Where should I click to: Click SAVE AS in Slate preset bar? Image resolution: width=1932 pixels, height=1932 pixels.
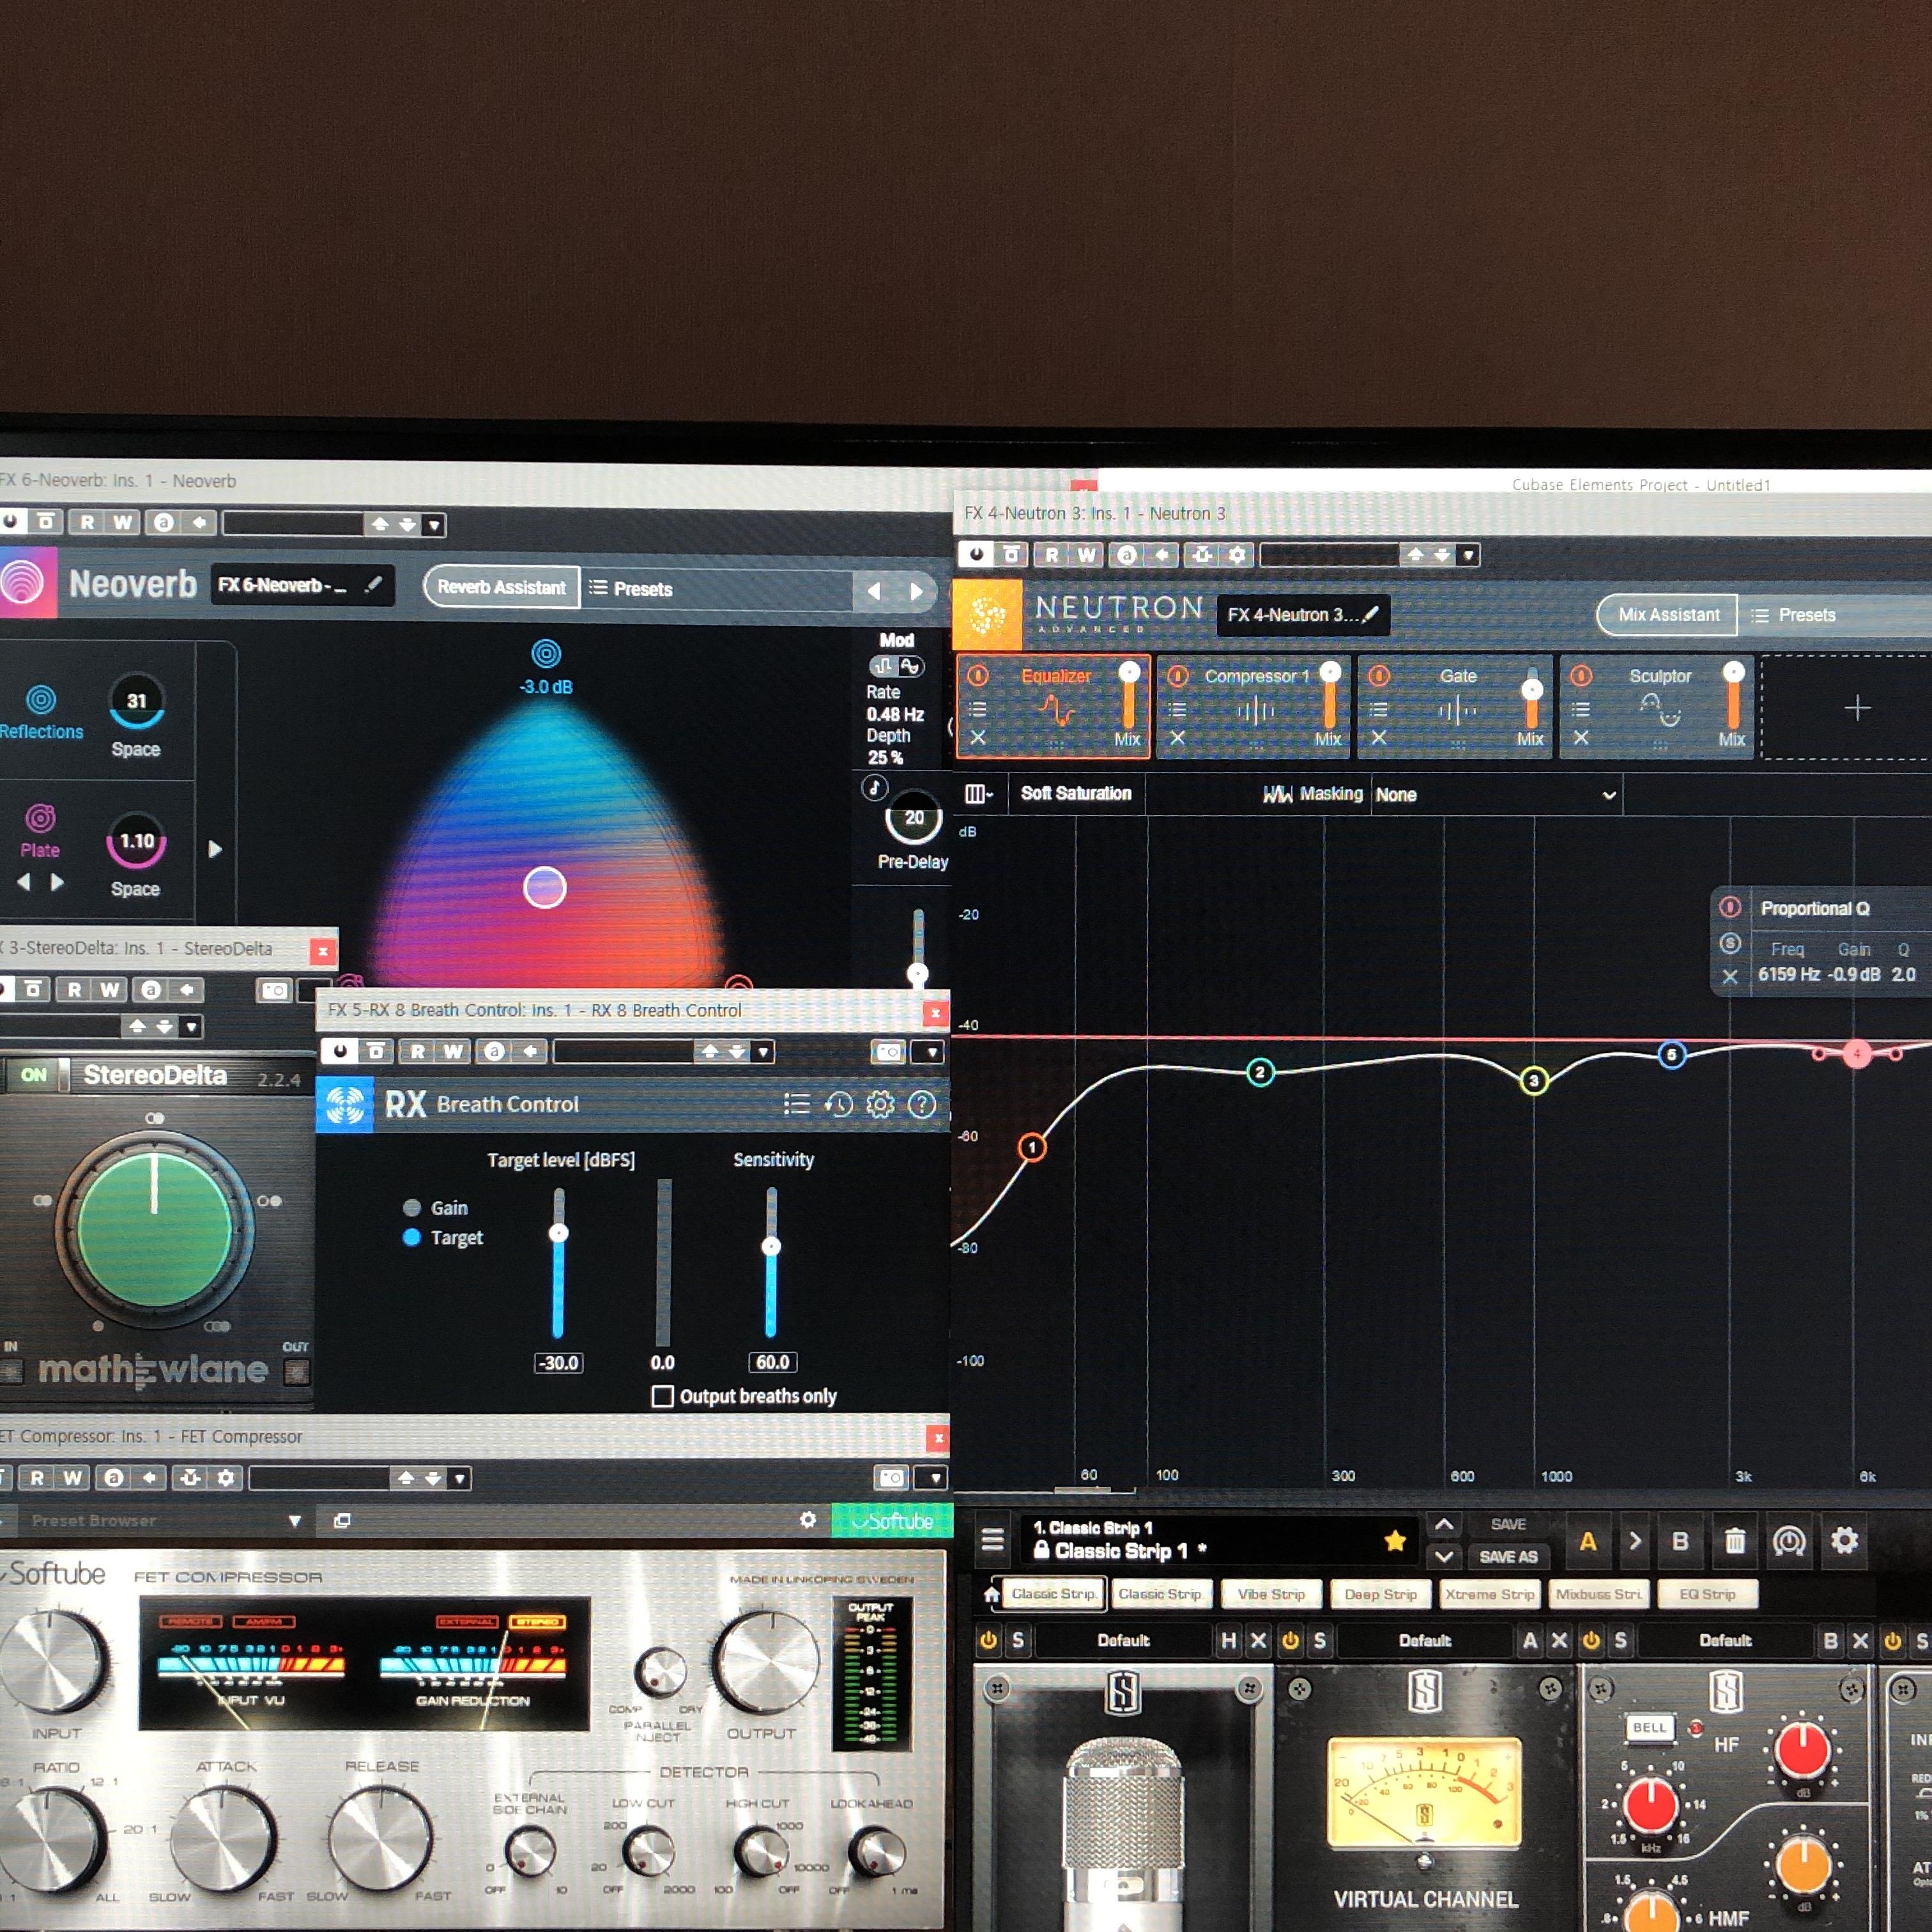coord(1508,1557)
